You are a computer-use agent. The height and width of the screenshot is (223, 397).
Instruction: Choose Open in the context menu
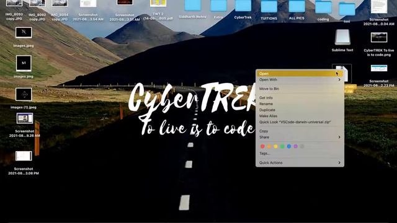(300, 74)
